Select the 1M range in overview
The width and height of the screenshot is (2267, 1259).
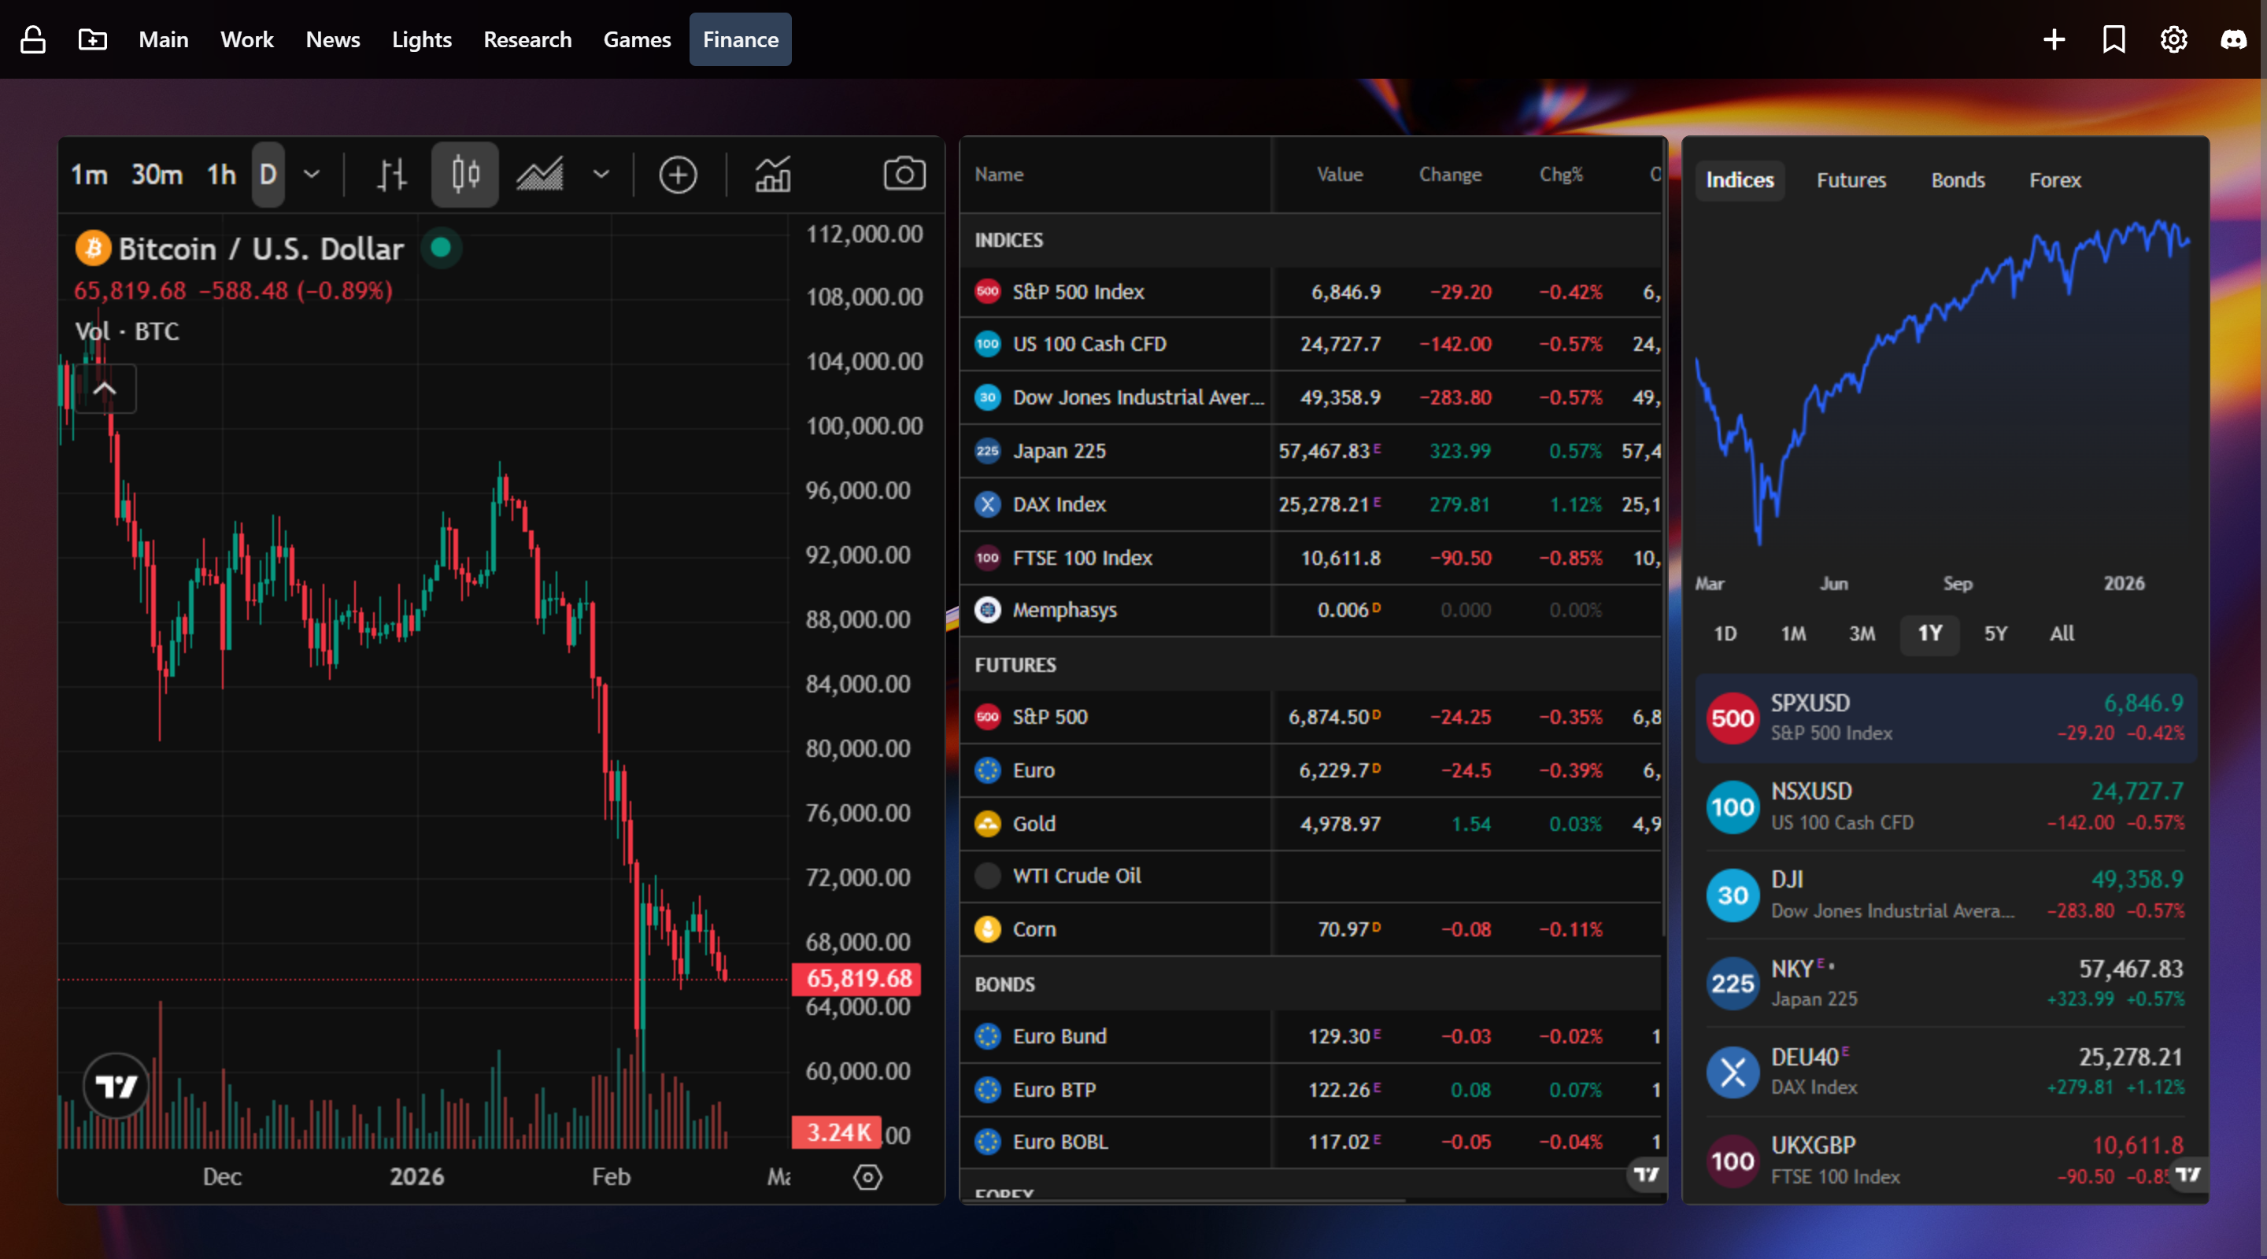pyautogui.click(x=1794, y=633)
